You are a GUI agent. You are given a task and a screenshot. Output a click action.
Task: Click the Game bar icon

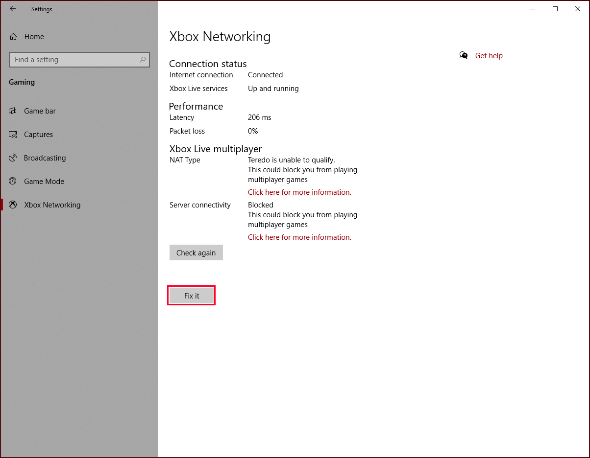(13, 111)
